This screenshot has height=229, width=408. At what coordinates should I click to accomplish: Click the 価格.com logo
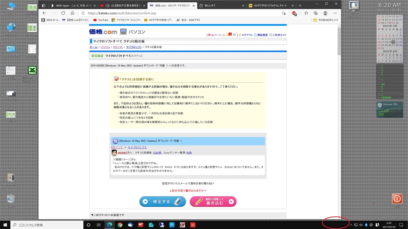(103, 32)
